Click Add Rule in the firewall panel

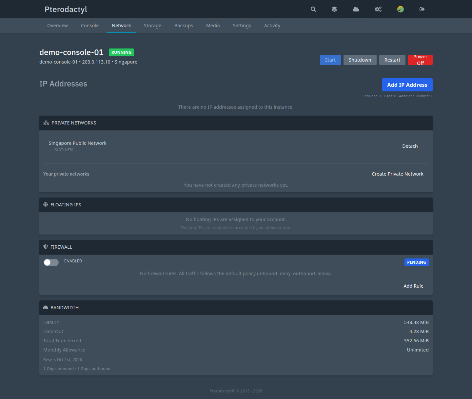[413, 286]
